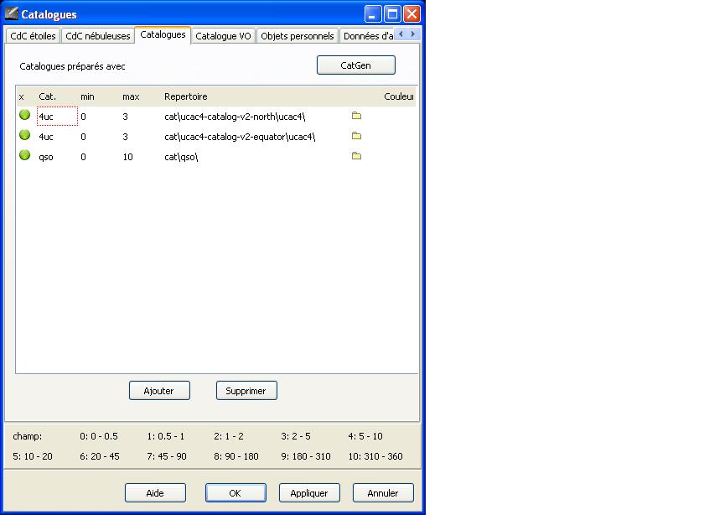This screenshot has width=704, height=515.
Task: Select the qso catalogue name cell
Action: (x=57, y=157)
